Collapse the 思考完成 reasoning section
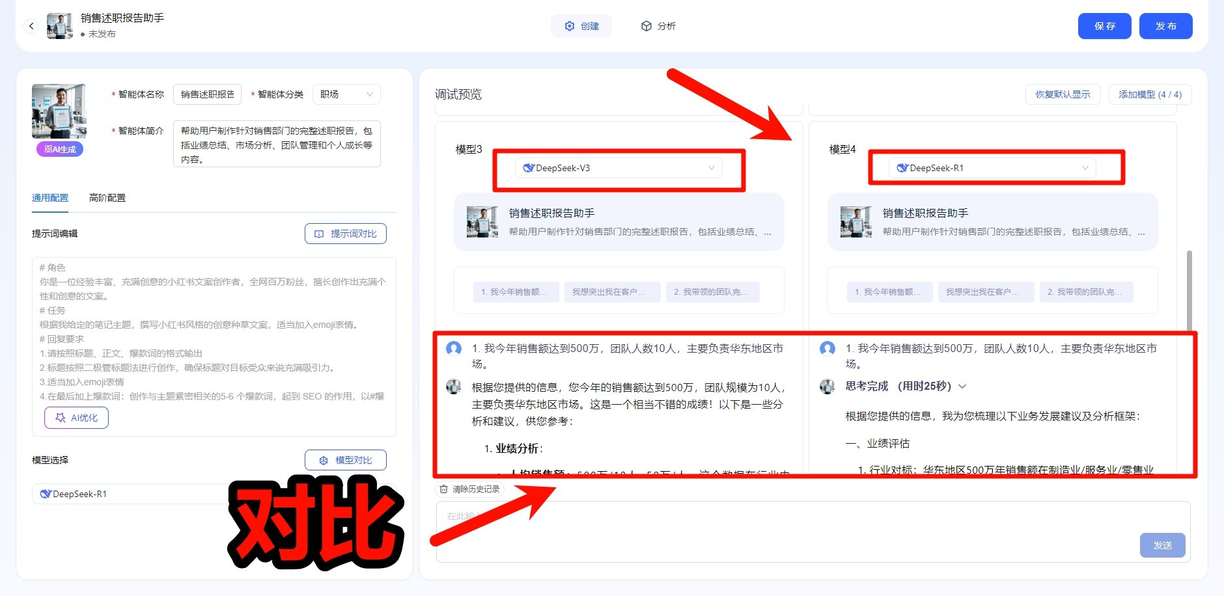The width and height of the screenshot is (1224, 596). pyautogui.click(x=962, y=386)
